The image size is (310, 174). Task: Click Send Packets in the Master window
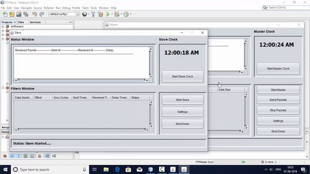tap(278, 100)
